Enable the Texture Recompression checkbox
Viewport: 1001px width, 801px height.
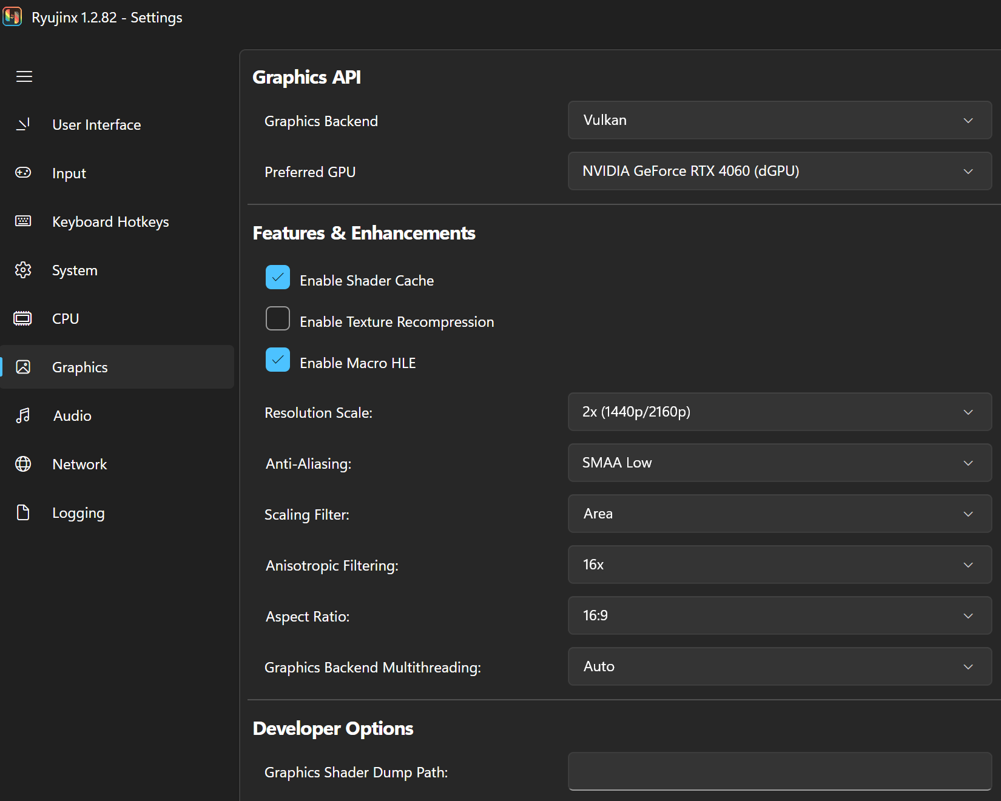point(278,319)
